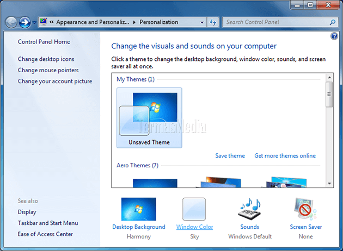The width and height of the screenshot is (343, 251).
Task: Open the Sounds link
Action: (250, 227)
